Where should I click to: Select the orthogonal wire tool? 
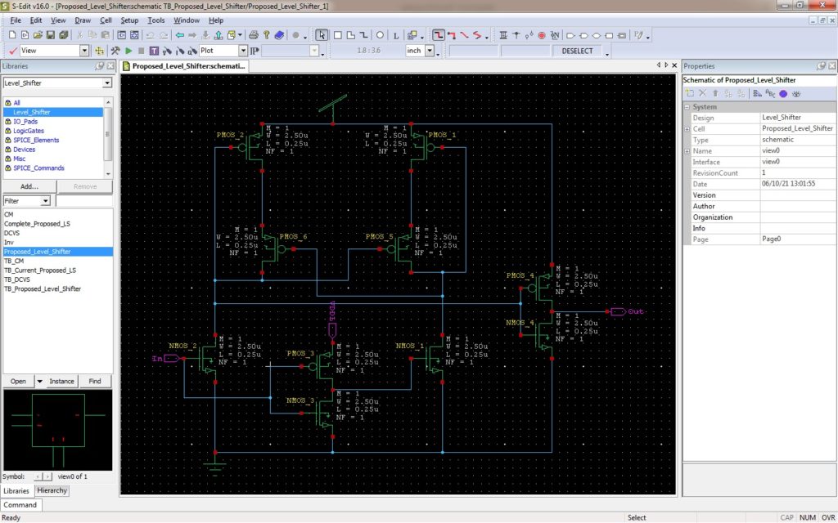(438, 35)
